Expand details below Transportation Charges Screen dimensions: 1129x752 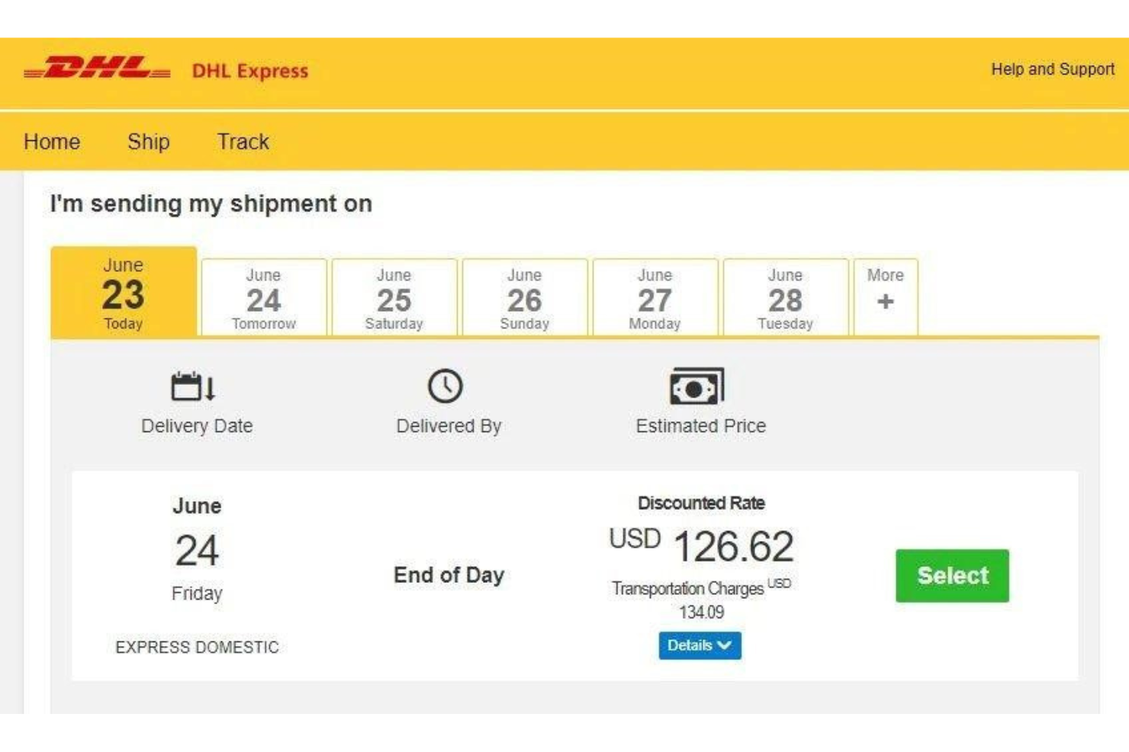tap(700, 647)
